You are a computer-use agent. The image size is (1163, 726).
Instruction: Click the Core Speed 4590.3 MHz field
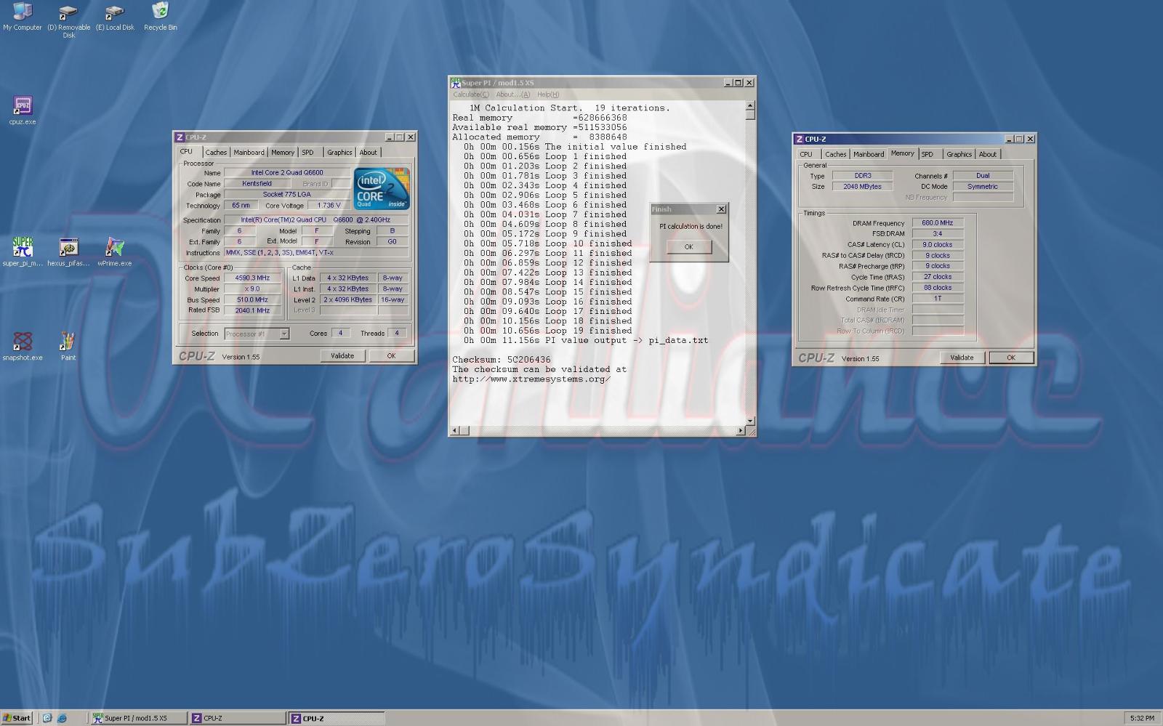[252, 278]
